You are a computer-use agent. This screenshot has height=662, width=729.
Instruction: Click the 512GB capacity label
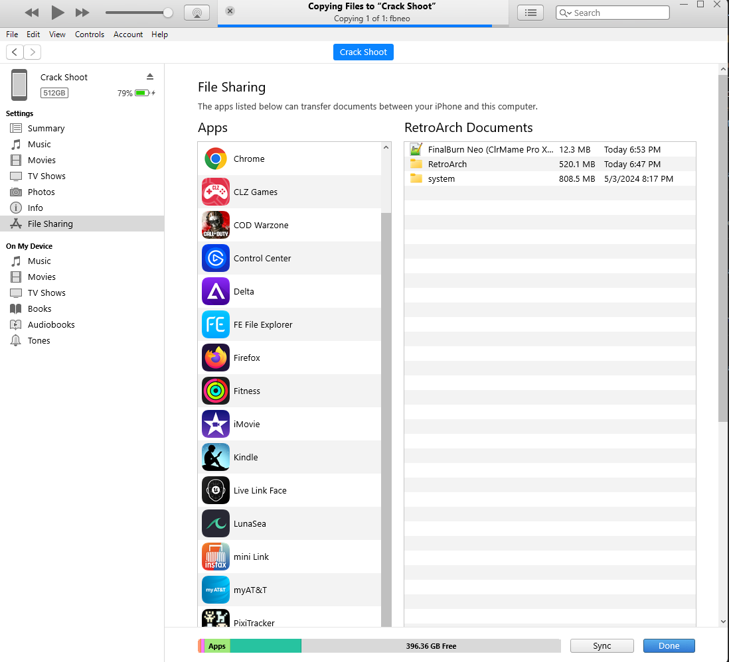[x=54, y=93]
